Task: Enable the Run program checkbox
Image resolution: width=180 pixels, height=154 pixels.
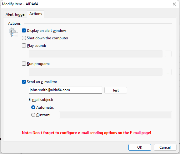Action: (24, 64)
